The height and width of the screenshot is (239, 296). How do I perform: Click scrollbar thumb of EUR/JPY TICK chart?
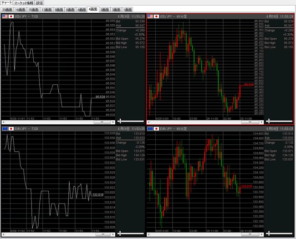[x=103, y=234]
